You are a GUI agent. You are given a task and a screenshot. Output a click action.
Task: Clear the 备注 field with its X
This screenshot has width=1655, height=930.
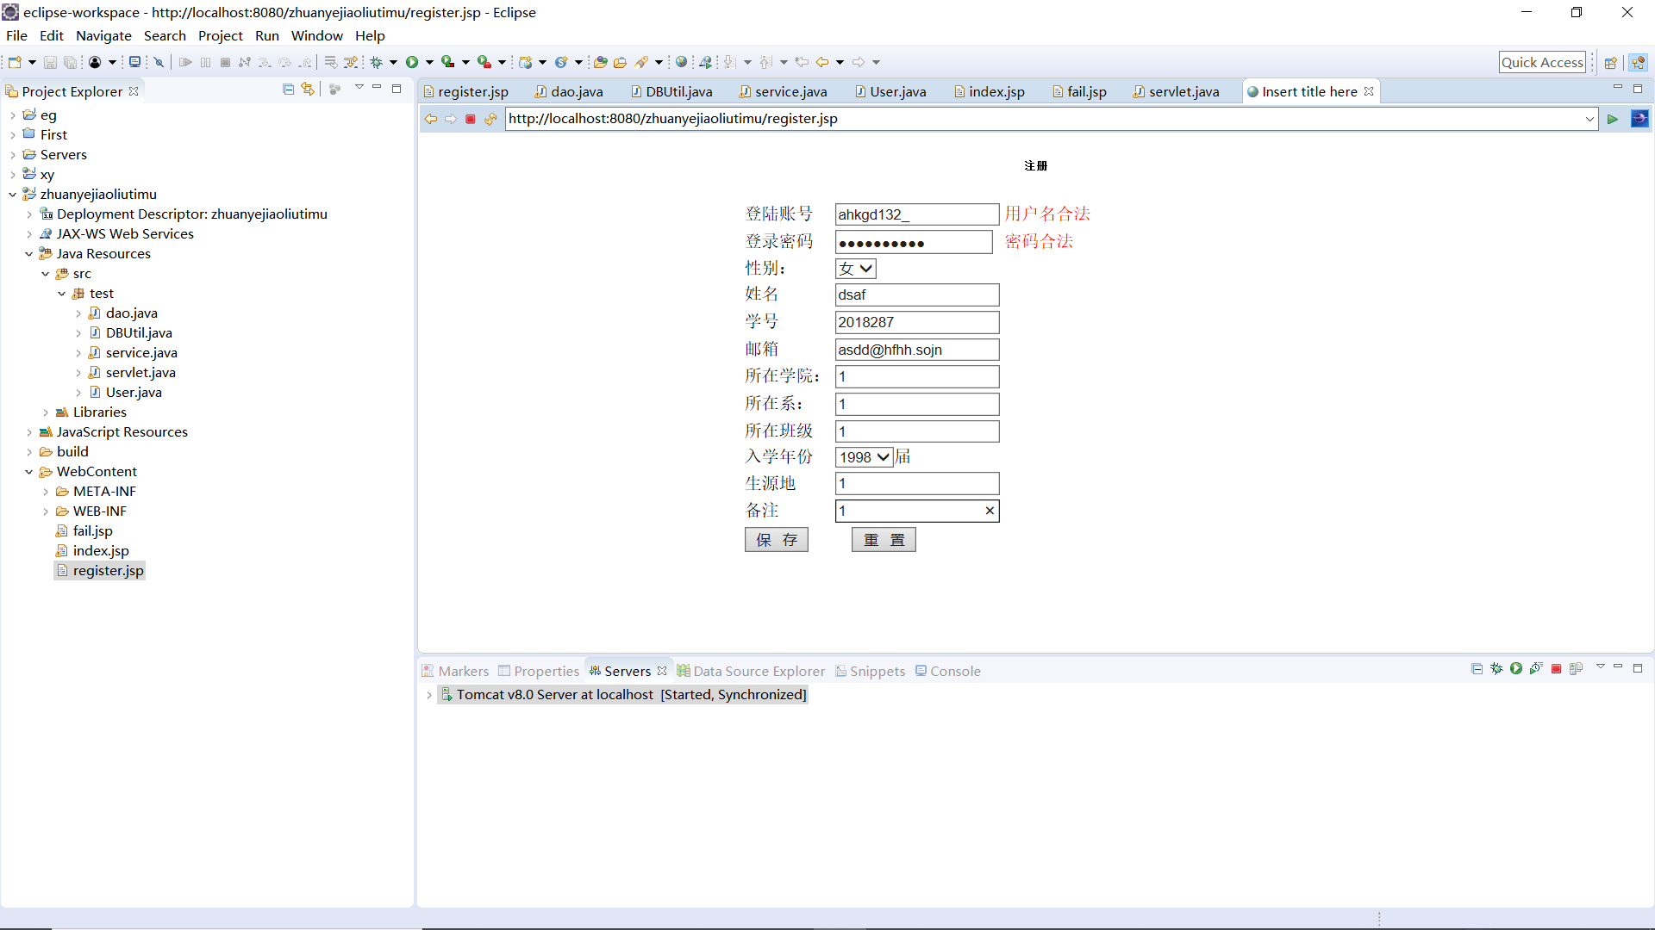tap(990, 511)
